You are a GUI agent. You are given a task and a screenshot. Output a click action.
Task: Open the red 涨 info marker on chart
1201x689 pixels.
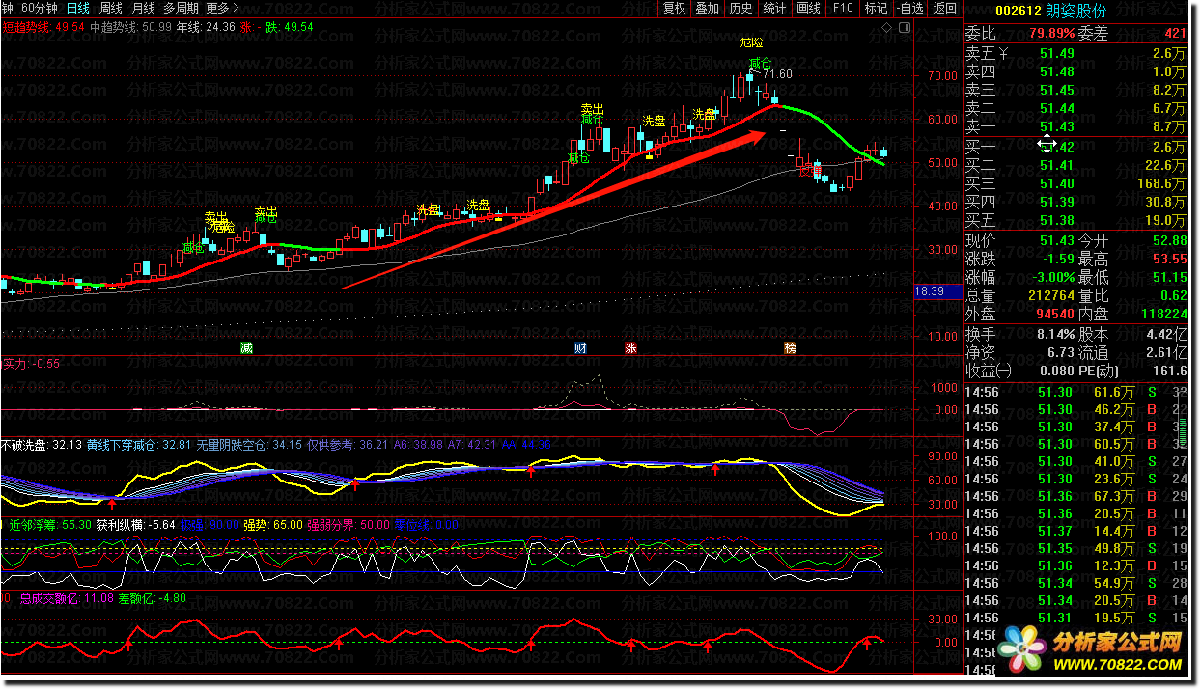point(631,347)
